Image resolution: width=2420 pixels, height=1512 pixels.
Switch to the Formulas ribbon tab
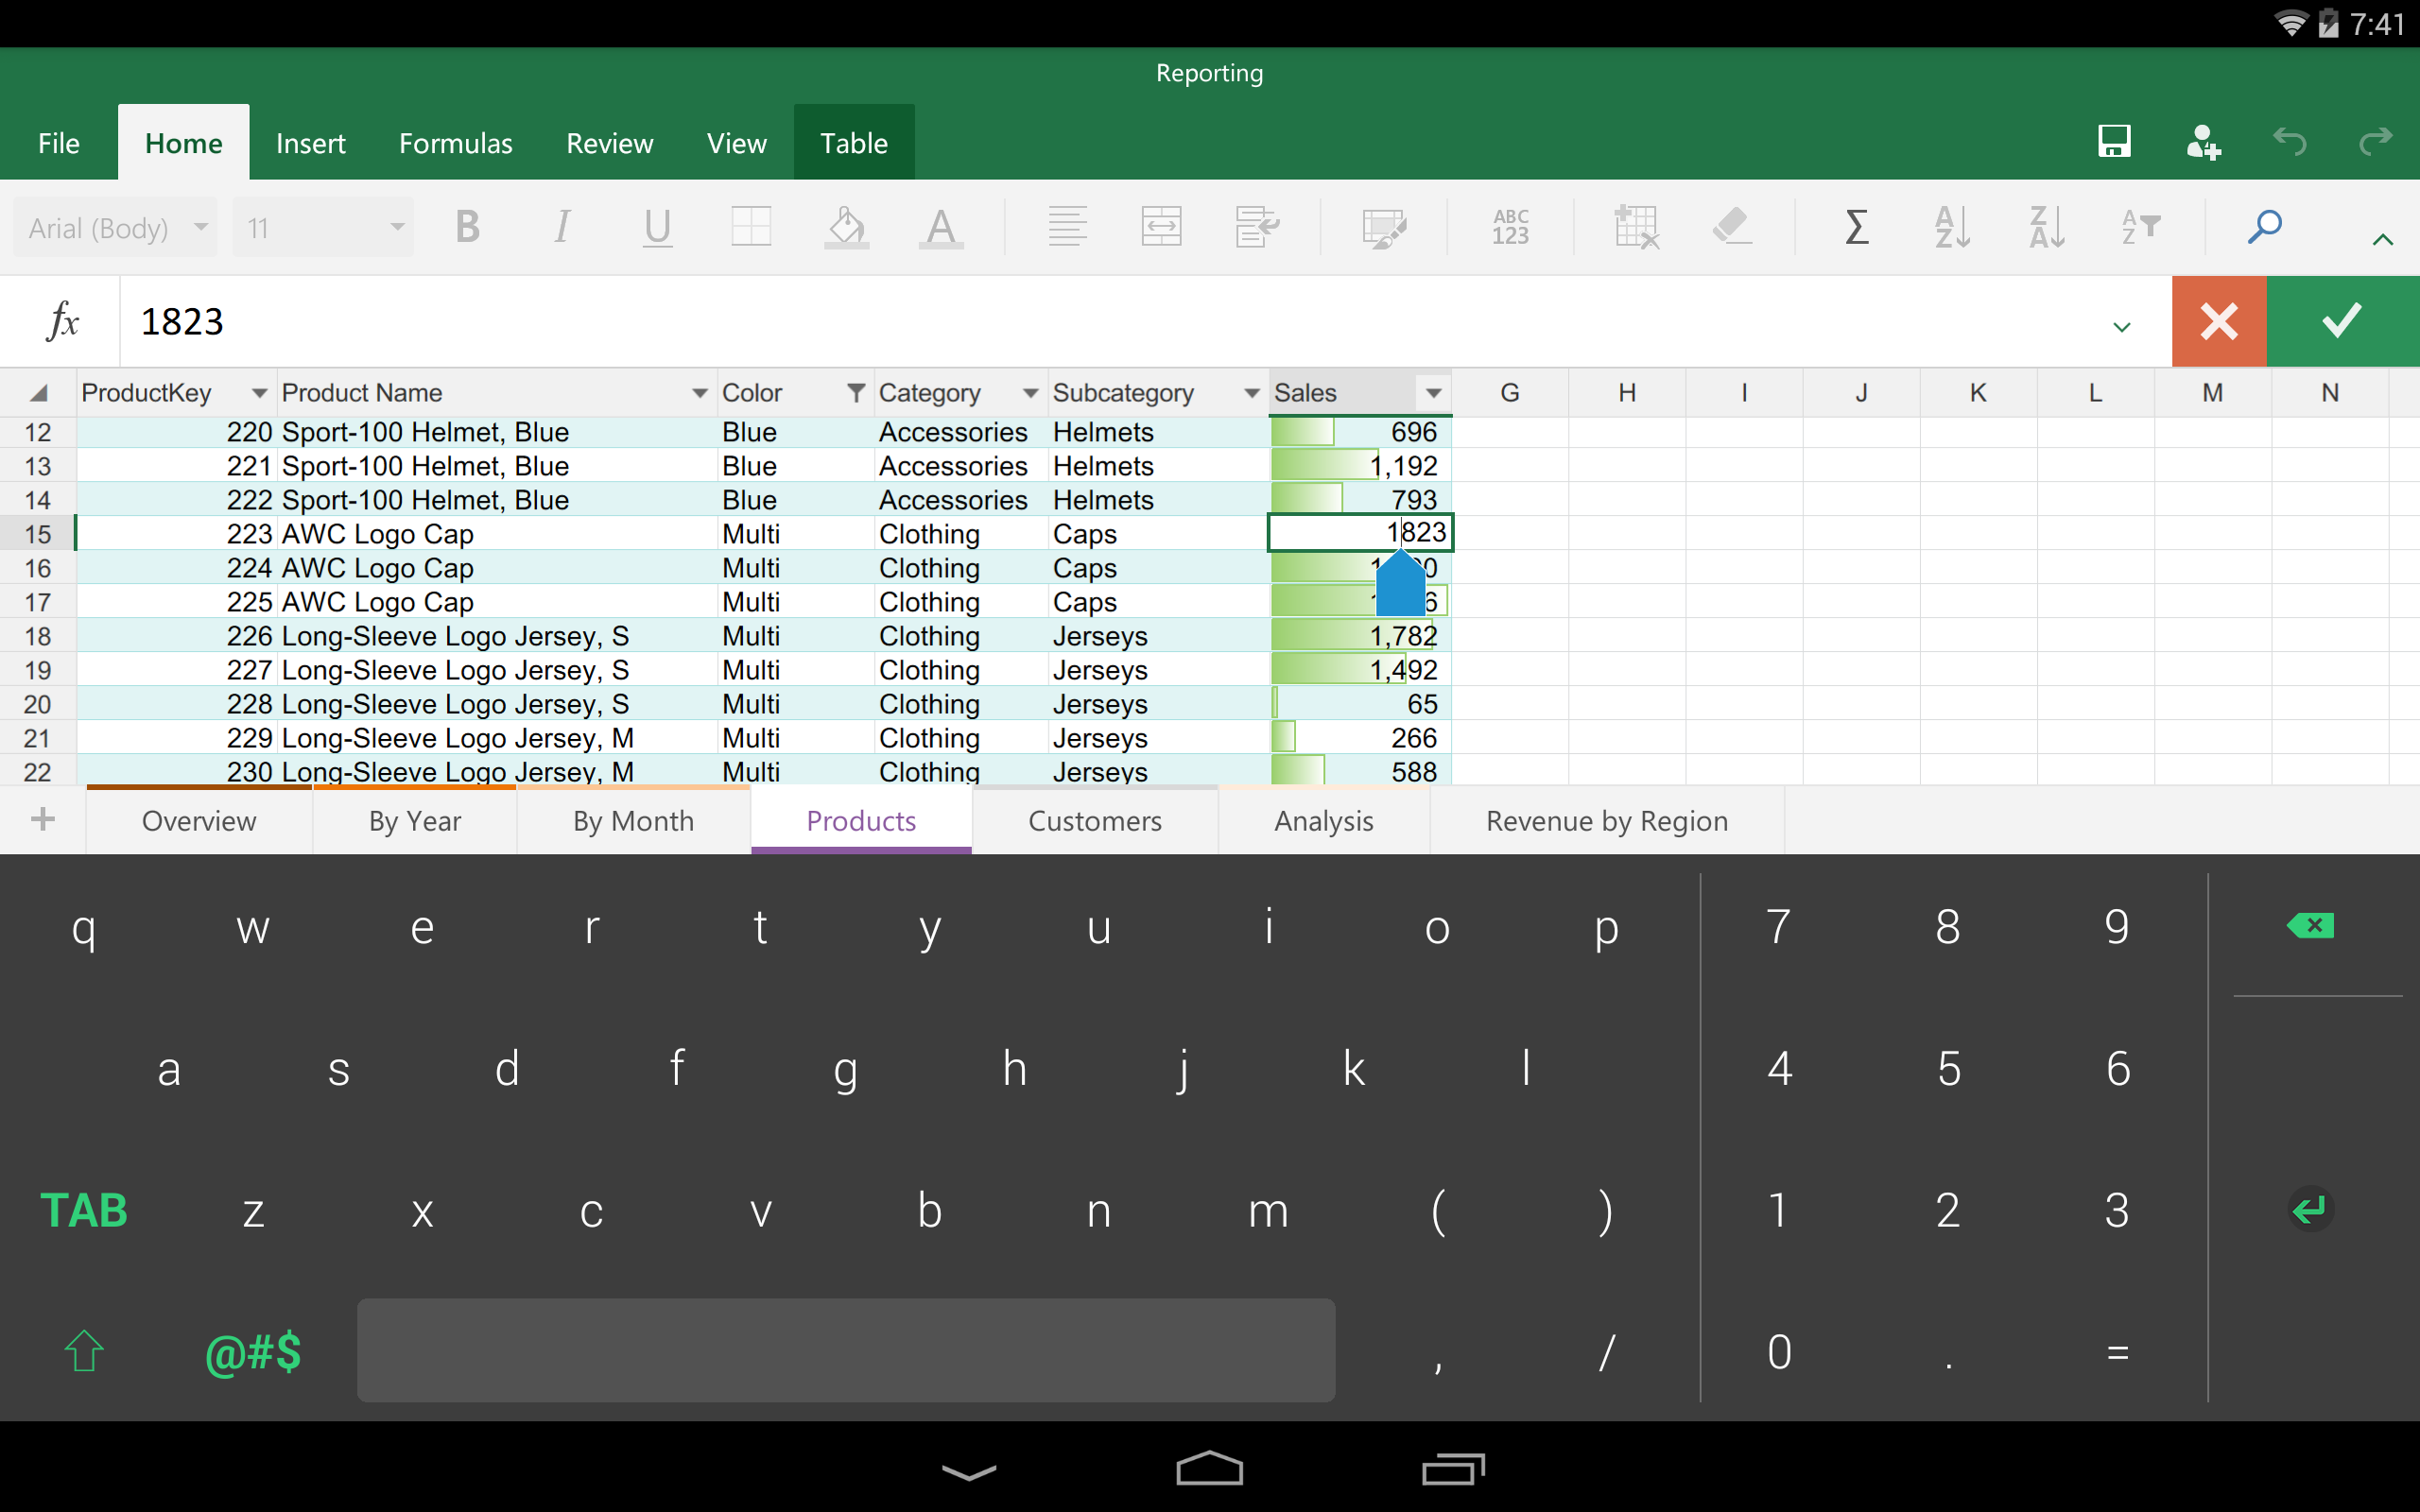coord(455,141)
